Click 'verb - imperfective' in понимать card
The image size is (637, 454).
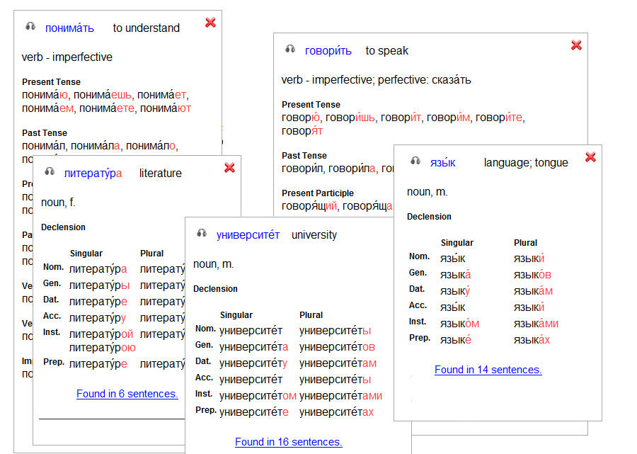tap(67, 57)
